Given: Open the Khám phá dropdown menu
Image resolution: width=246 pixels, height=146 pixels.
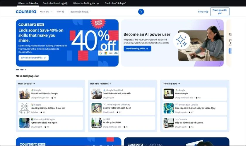Looking at the screenshot, I should pos(46,12).
